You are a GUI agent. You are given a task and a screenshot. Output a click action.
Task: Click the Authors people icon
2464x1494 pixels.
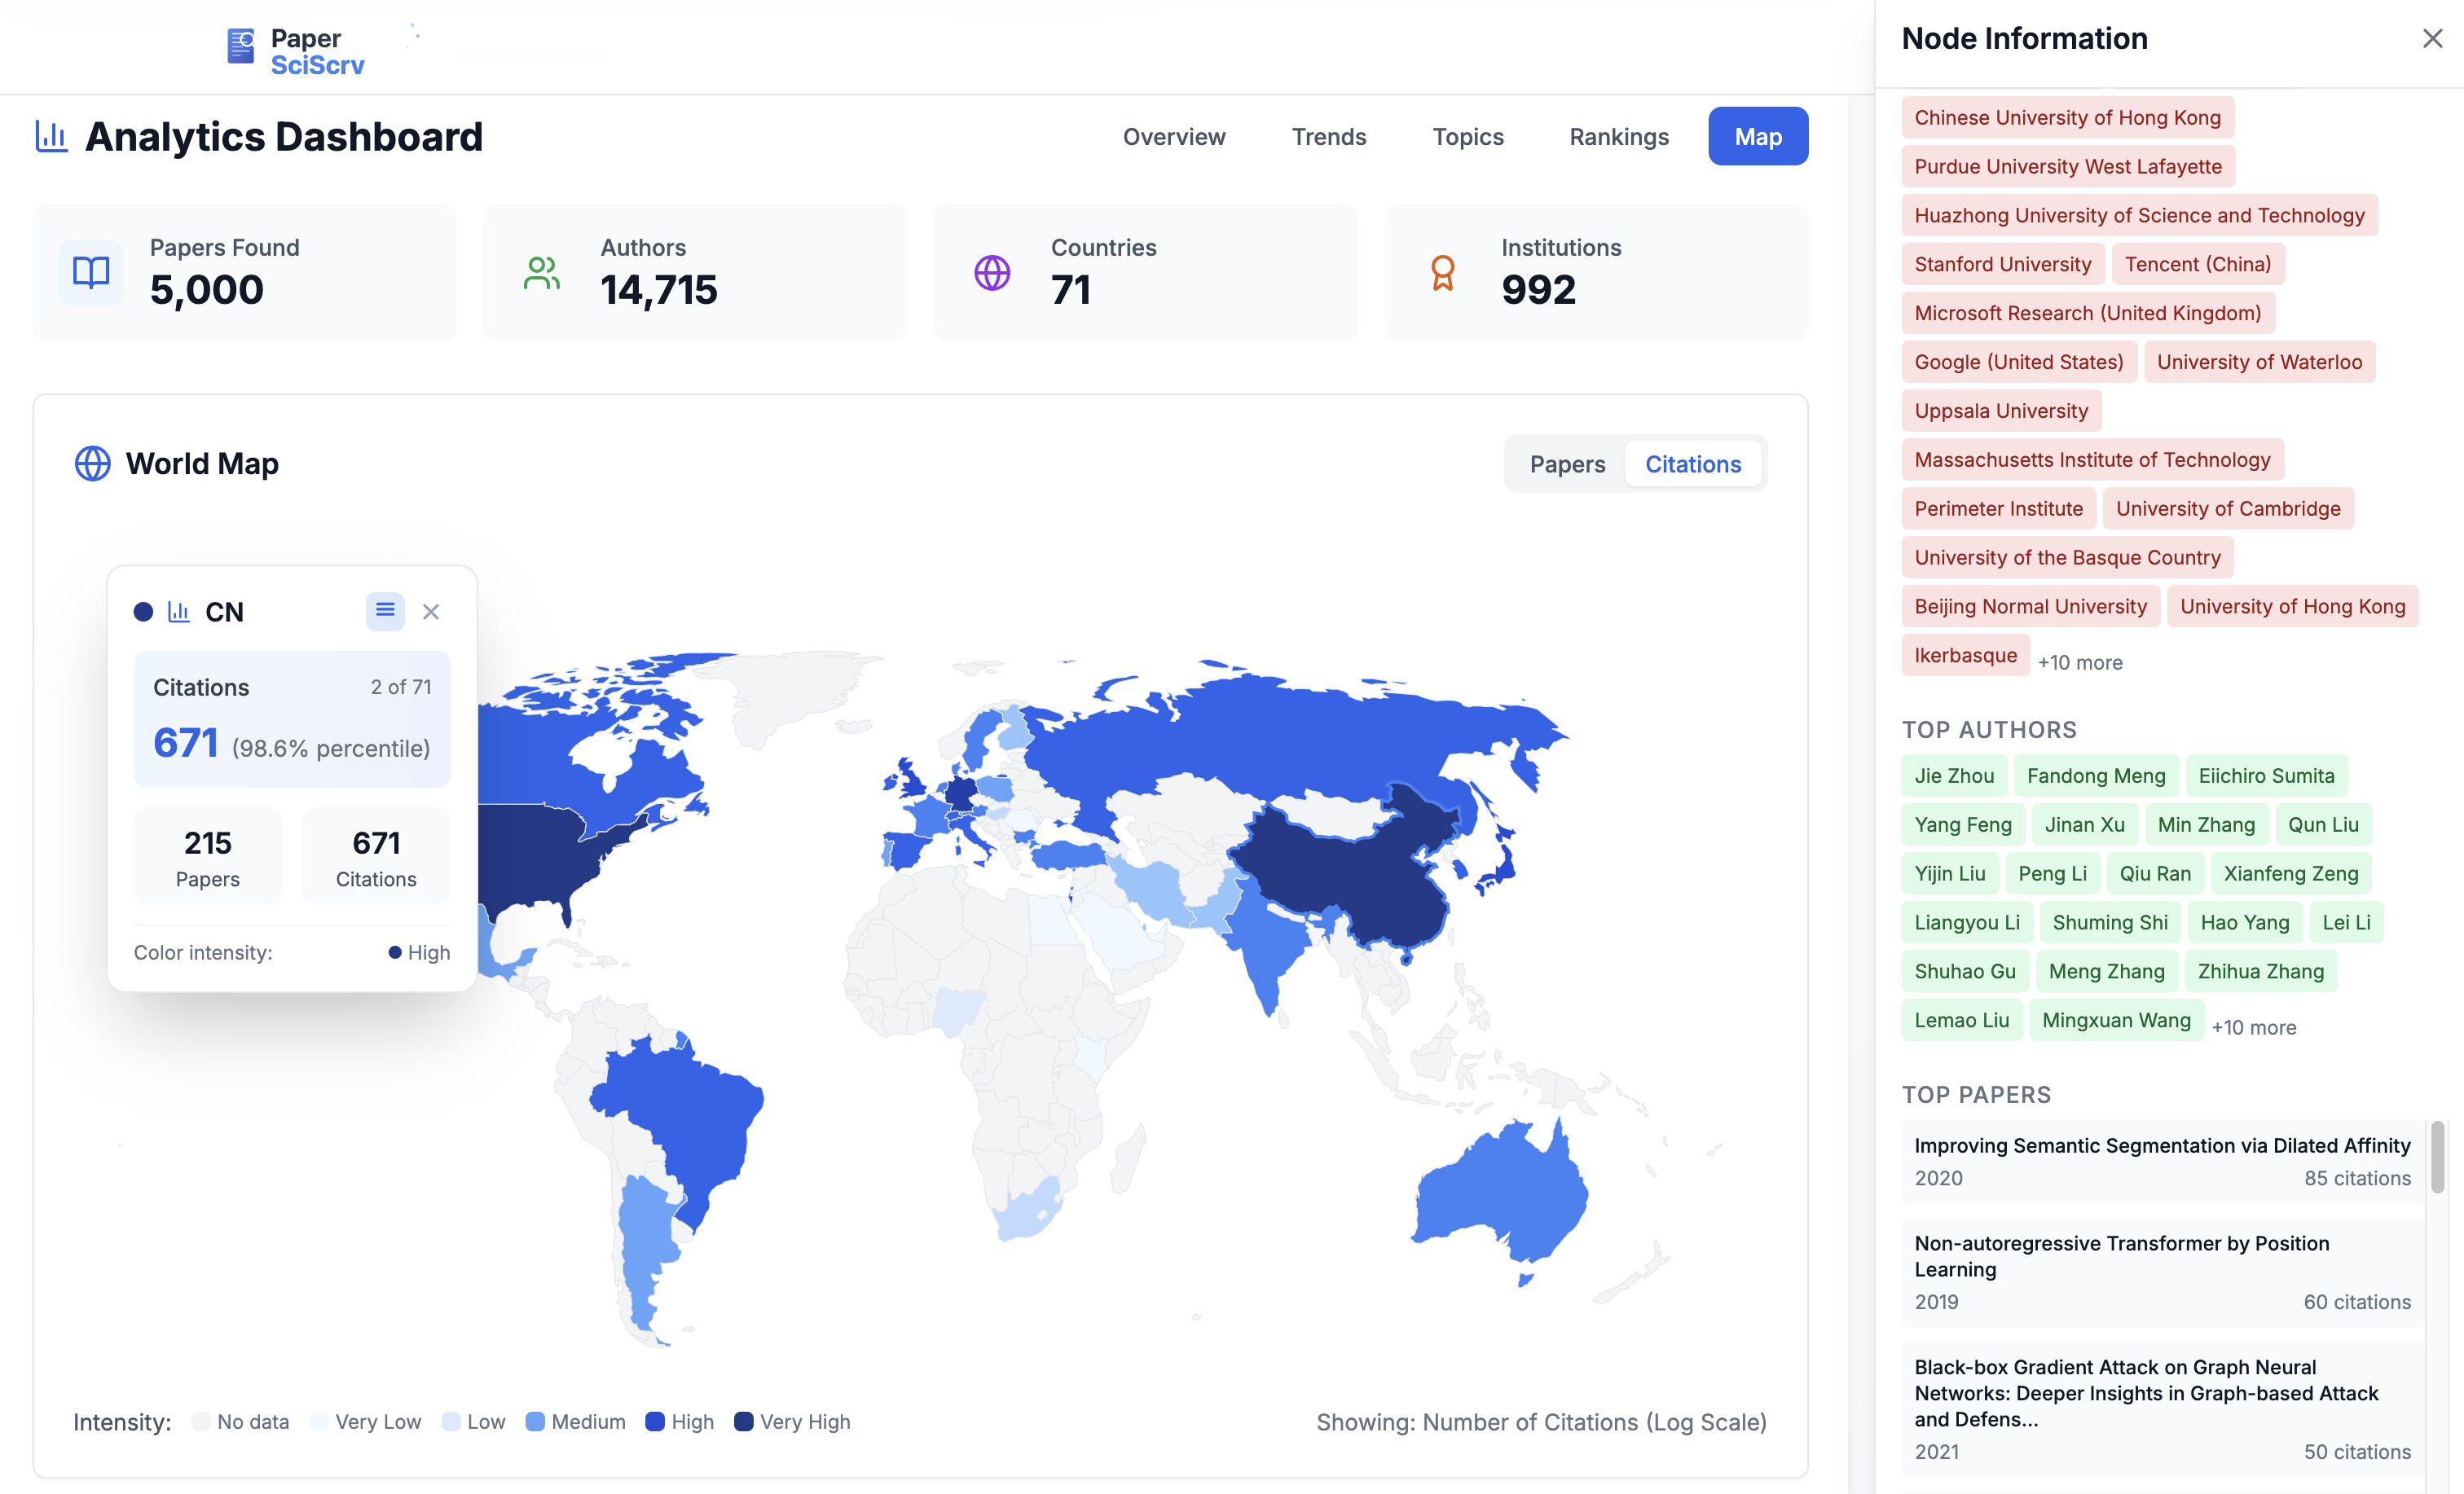(541, 272)
